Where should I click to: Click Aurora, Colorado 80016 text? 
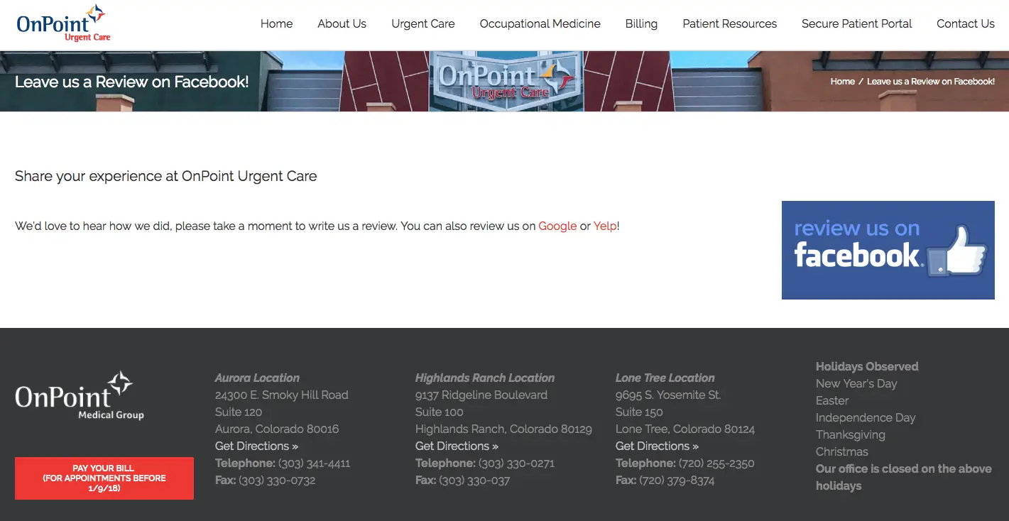click(x=277, y=429)
